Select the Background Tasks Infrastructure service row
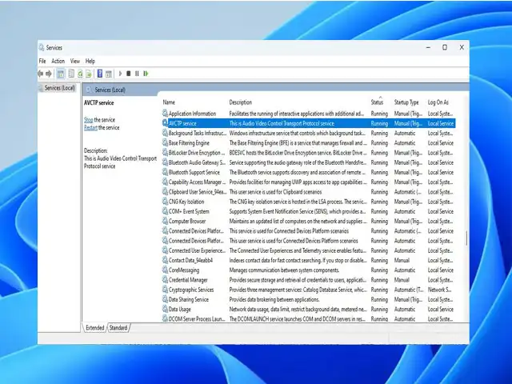The image size is (512, 384). pos(309,133)
